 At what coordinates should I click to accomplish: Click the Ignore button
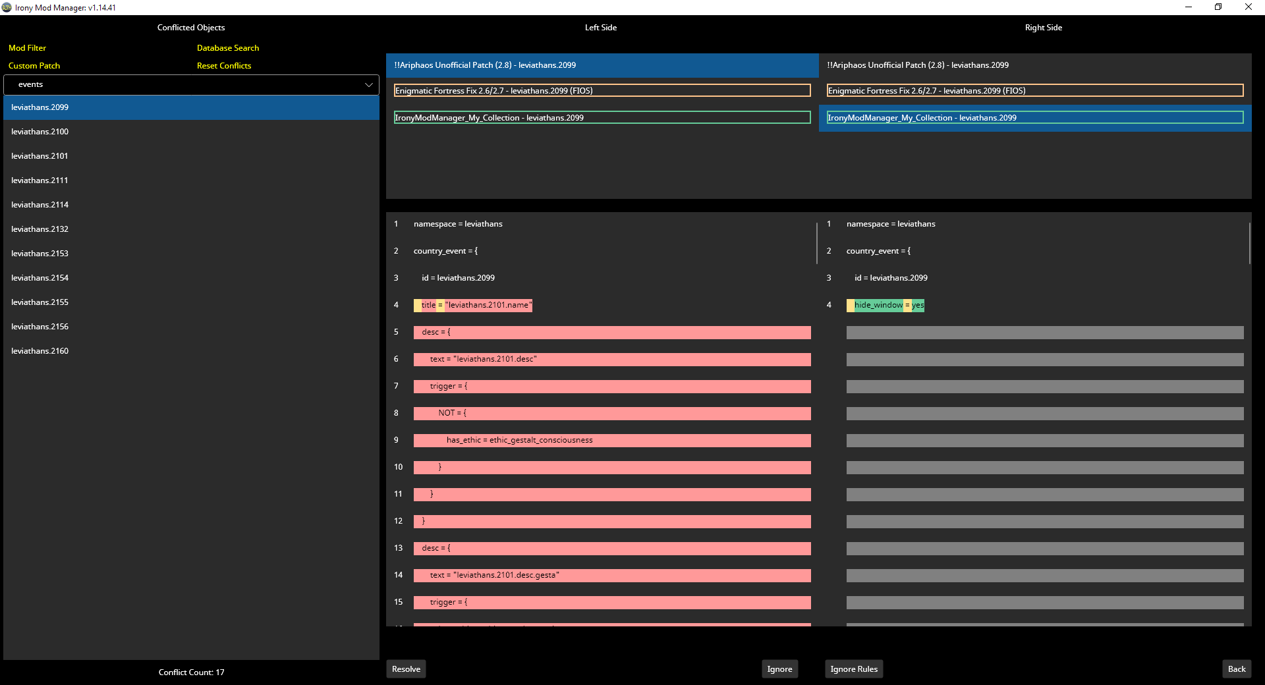tap(779, 669)
